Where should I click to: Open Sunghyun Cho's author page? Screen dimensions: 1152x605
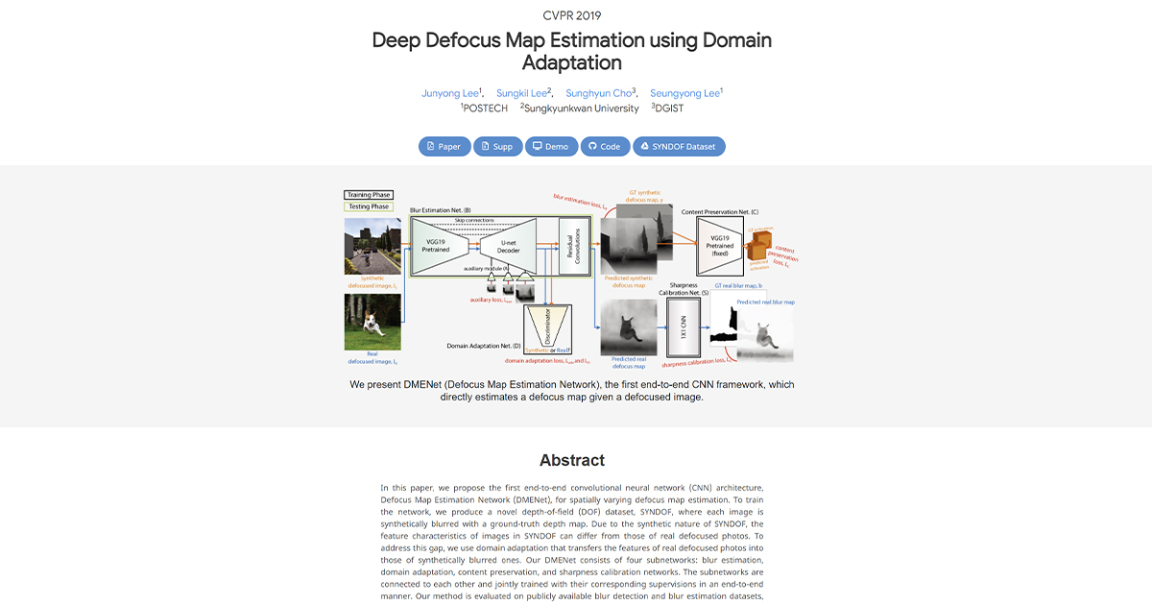tap(598, 92)
